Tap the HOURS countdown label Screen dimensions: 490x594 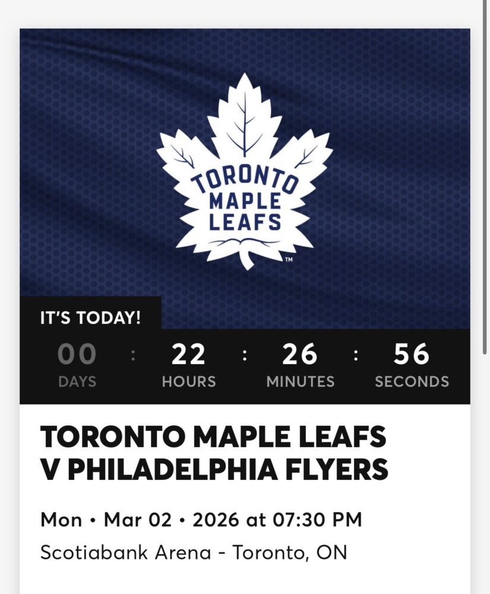pos(189,381)
